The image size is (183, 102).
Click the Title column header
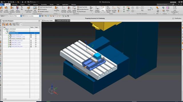[16, 27]
